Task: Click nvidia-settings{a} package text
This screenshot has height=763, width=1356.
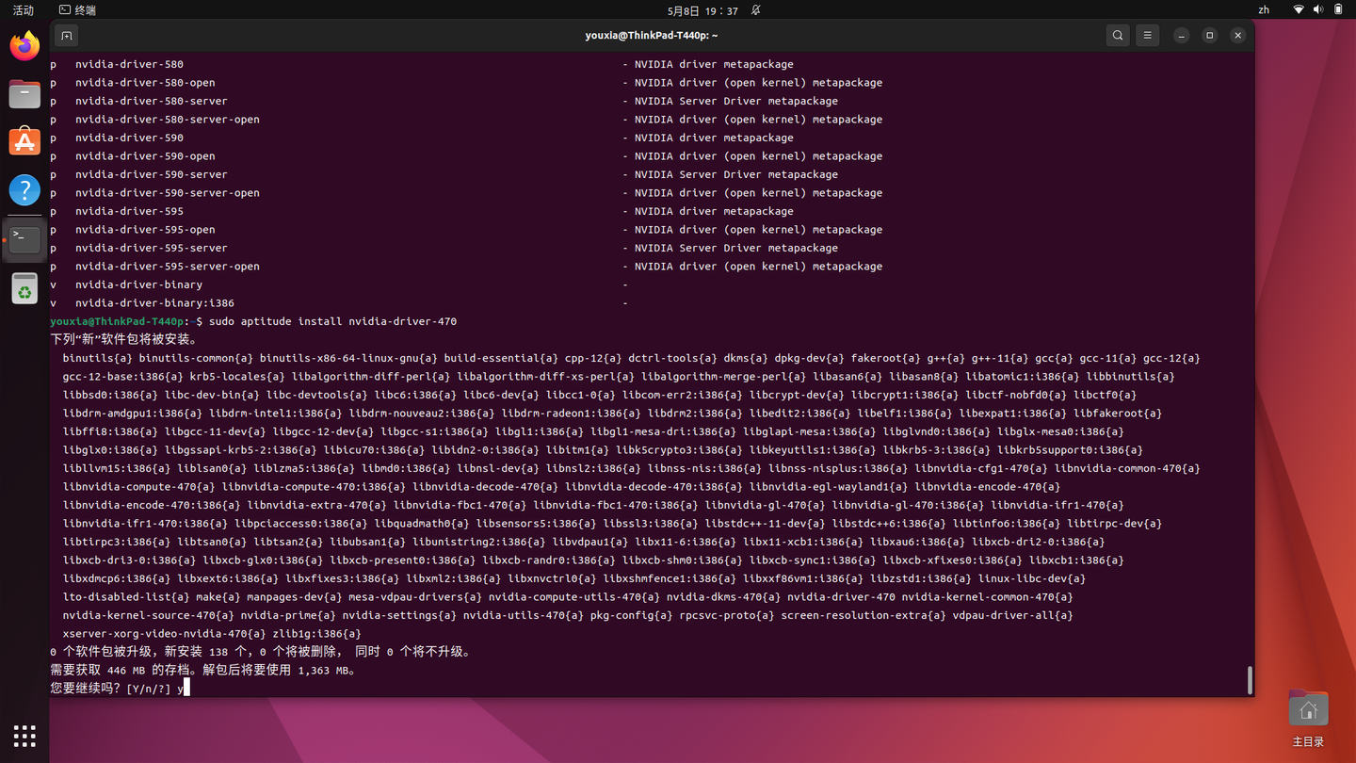Action: pyautogui.click(x=399, y=615)
